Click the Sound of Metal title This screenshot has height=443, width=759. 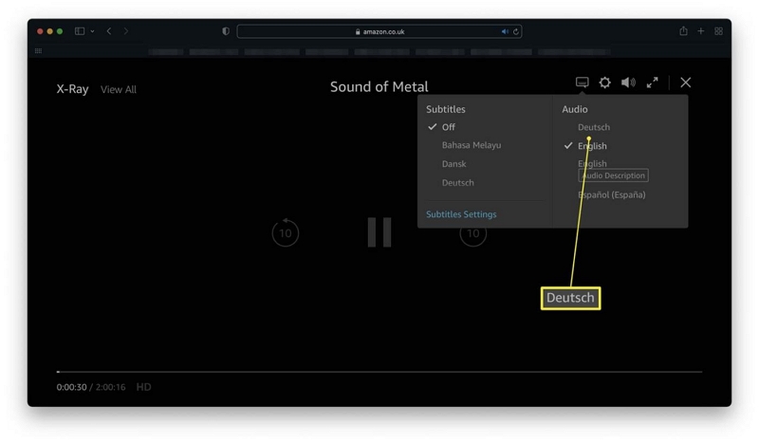(x=379, y=86)
